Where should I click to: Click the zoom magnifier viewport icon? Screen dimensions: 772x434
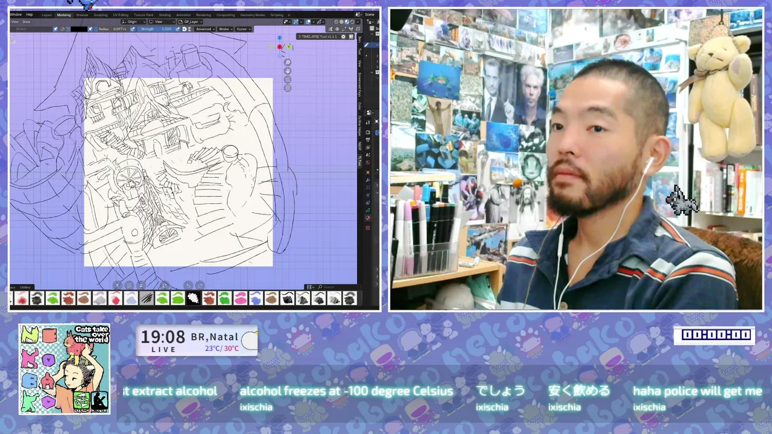pyautogui.click(x=288, y=63)
